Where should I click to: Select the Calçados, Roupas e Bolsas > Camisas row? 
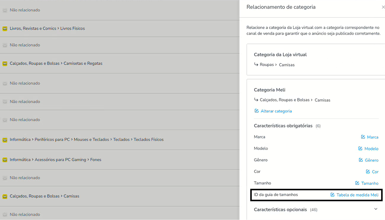(x=120, y=196)
